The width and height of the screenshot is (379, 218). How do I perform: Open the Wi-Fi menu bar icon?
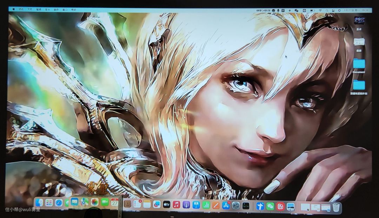[320, 10]
